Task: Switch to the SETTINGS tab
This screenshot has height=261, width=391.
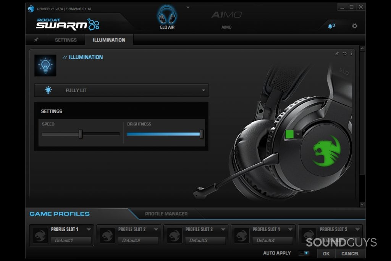Action: [x=66, y=40]
